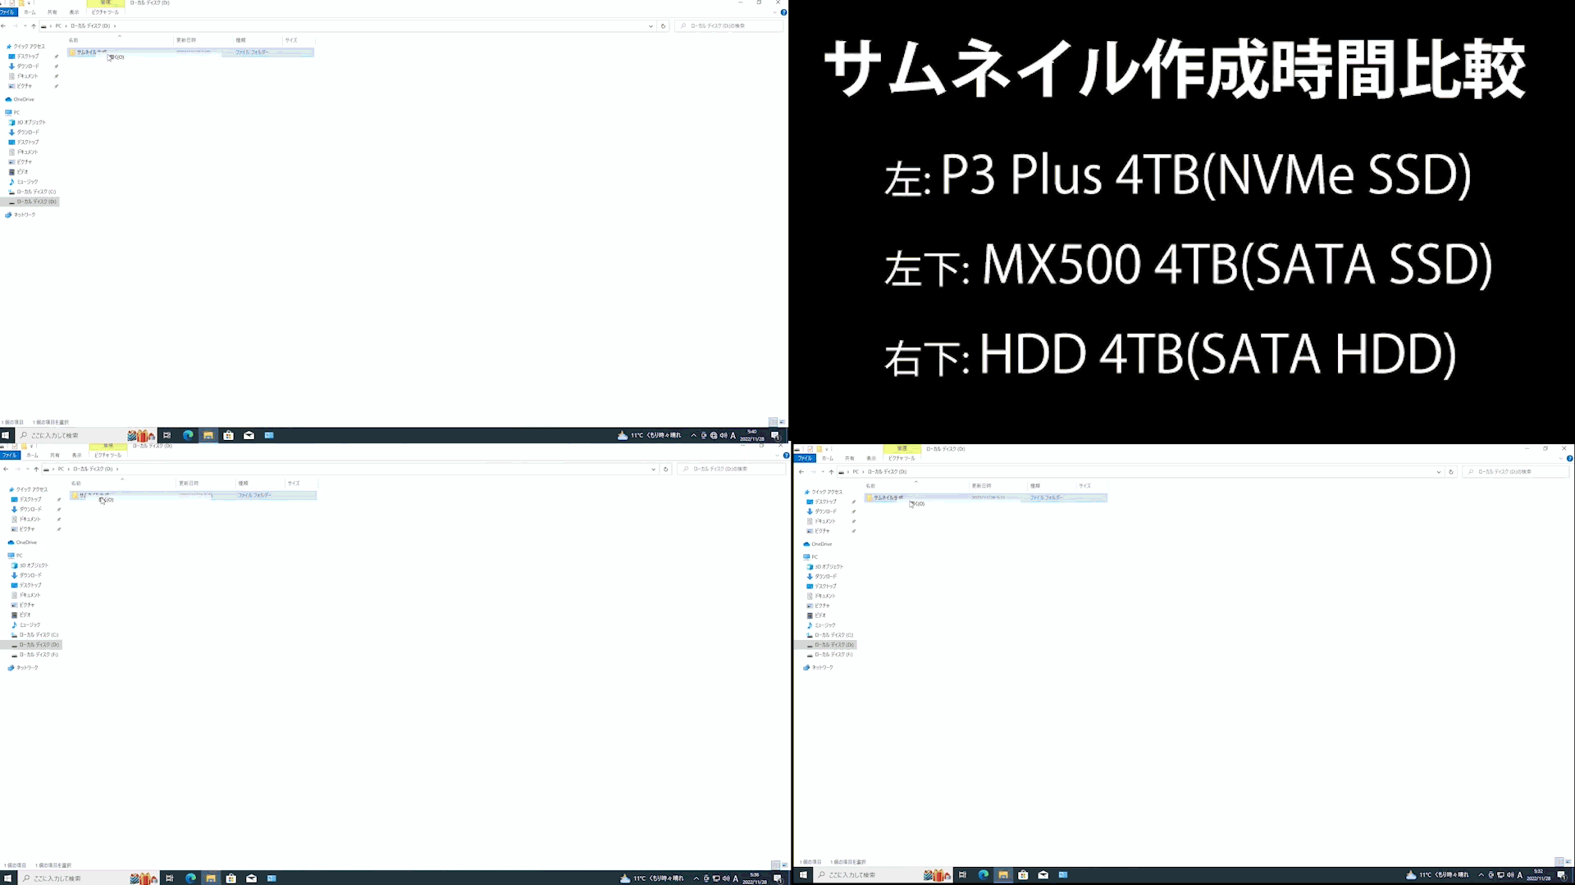
Task: Refresh the bottom-right Explorer window
Action: [x=1450, y=472]
